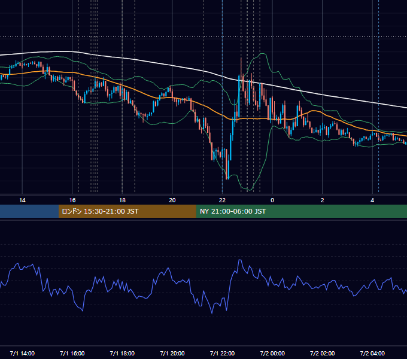Viewport: 407px width, 359px height.
Task: Click the 22 hour label on upper axis
Action: click(x=223, y=200)
